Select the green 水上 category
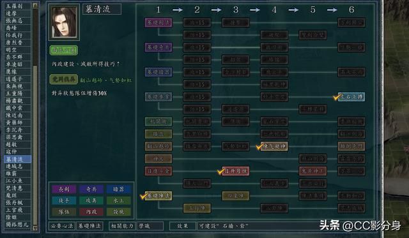This screenshot has height=238, width=409. click(x=118, y=200)
